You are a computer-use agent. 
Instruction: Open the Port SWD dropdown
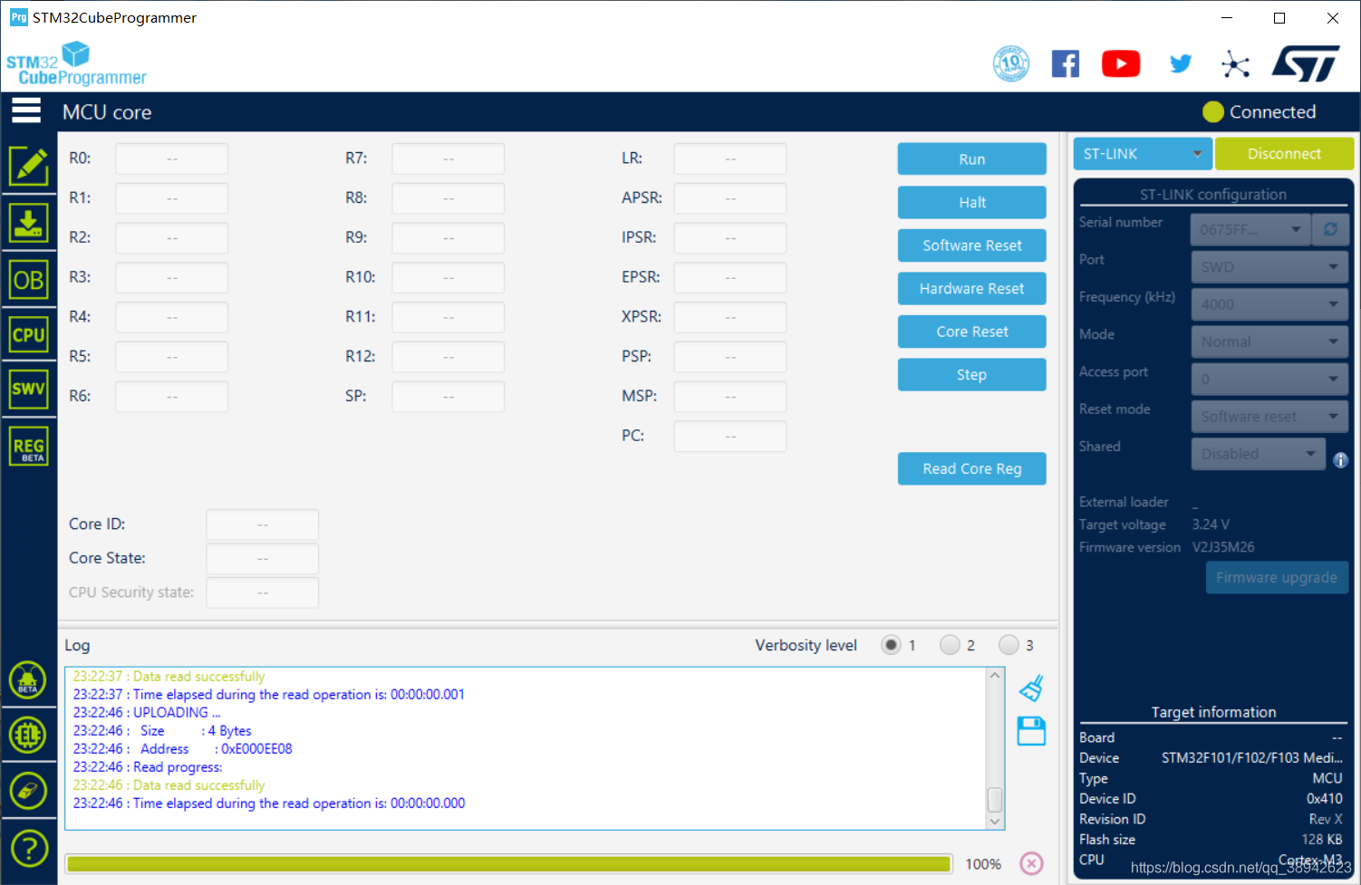click(1269, 267)
